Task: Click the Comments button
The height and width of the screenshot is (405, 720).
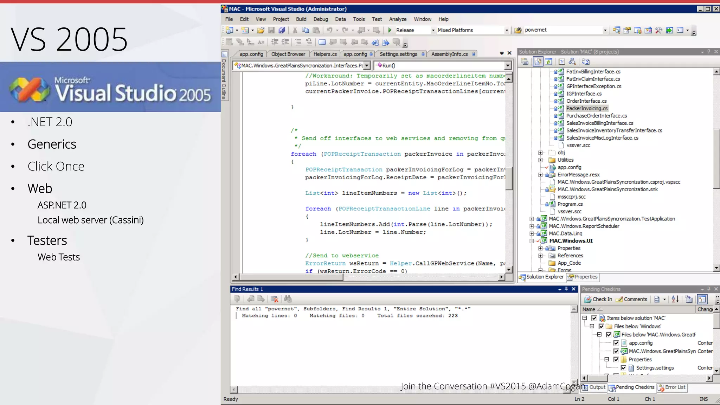Action: click(x=632, y=299)
